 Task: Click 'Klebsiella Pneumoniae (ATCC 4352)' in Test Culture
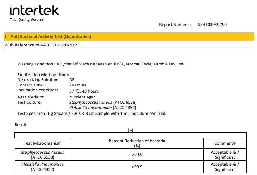coord(103,108)
